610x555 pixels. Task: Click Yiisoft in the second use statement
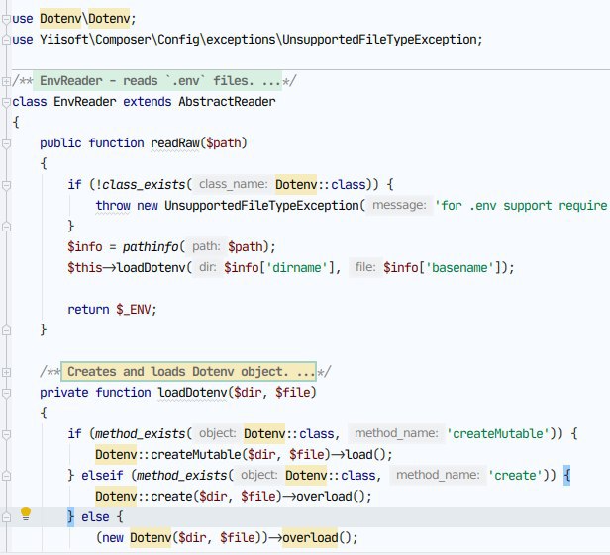pos(63,40)
